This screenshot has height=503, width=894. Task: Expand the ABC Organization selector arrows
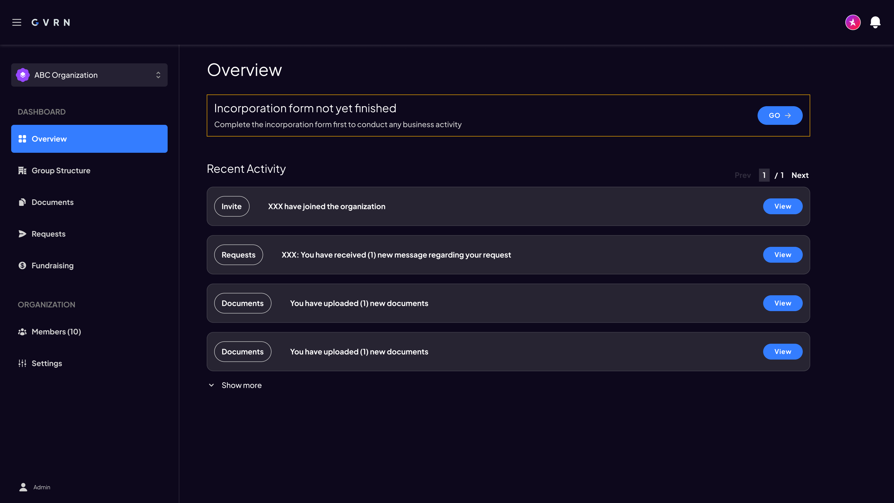(158, 75)
